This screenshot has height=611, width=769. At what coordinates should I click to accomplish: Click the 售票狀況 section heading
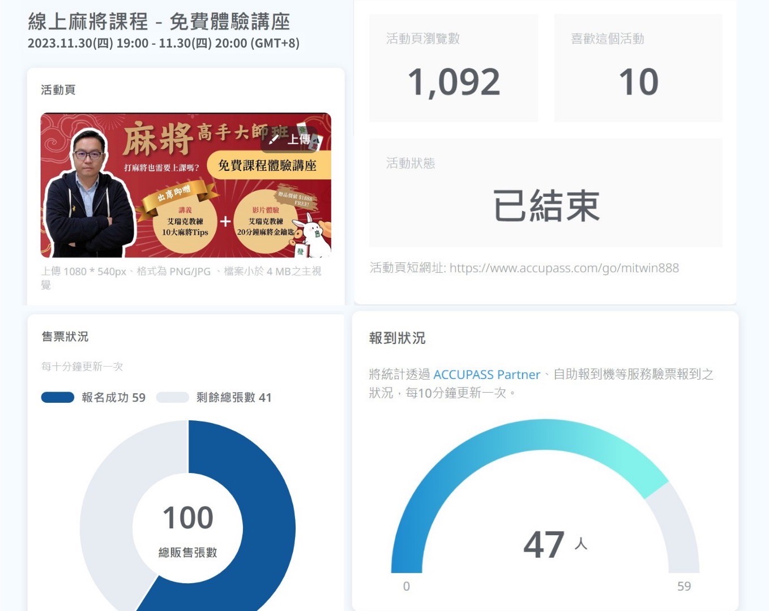point(65,337)
